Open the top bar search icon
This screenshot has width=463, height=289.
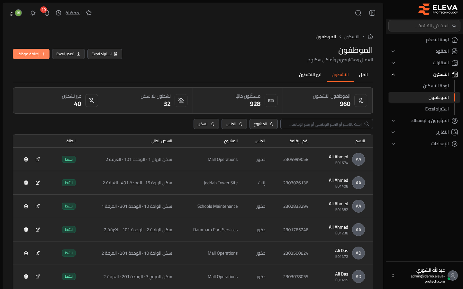click(x=358, y=13)
